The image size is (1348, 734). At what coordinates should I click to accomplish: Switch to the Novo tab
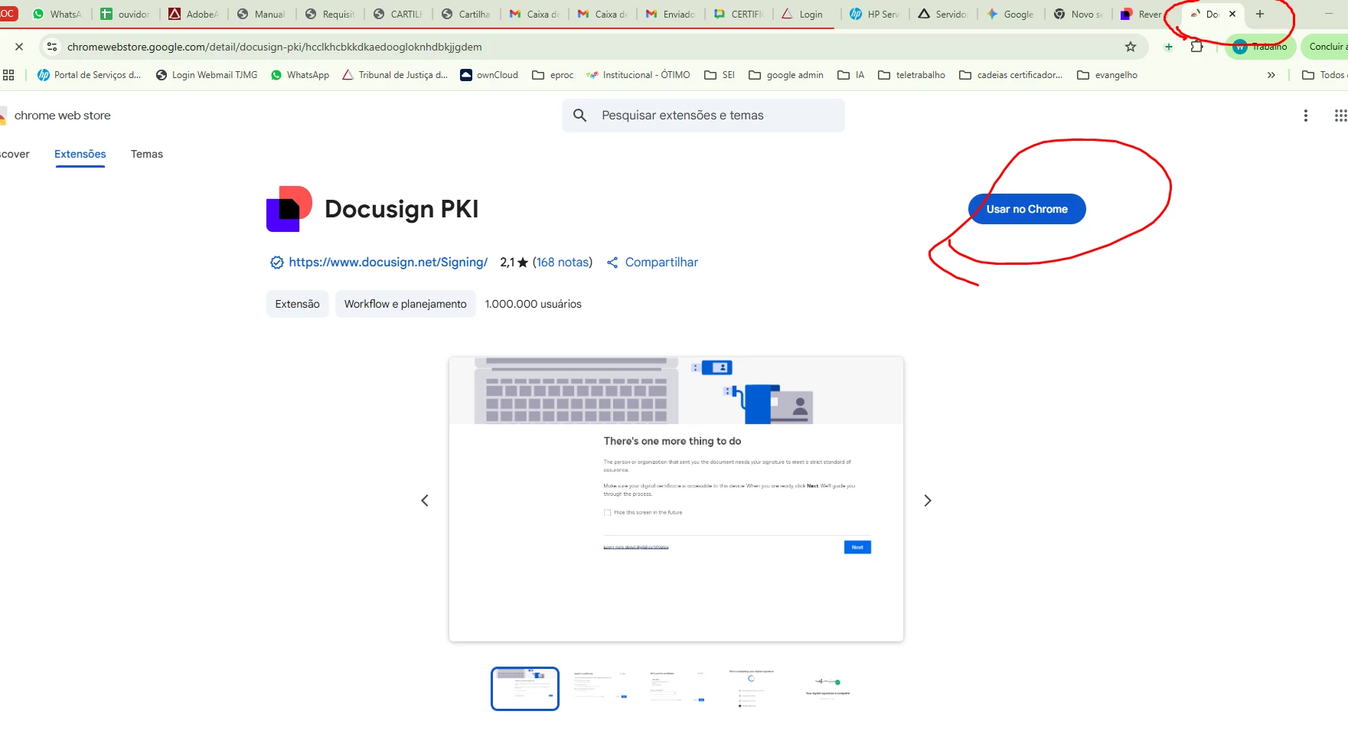(1079, 14)
